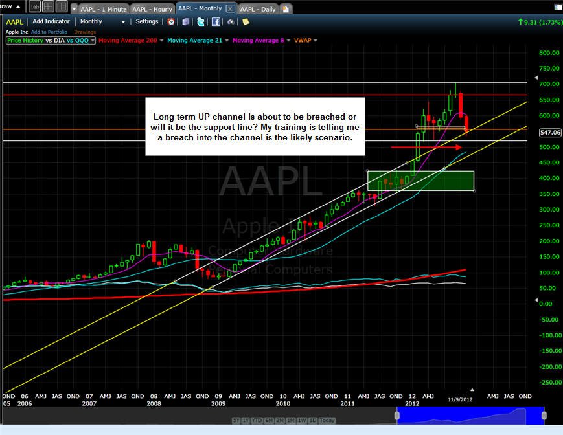Click the Moving Average 200 label

[128, 41]
